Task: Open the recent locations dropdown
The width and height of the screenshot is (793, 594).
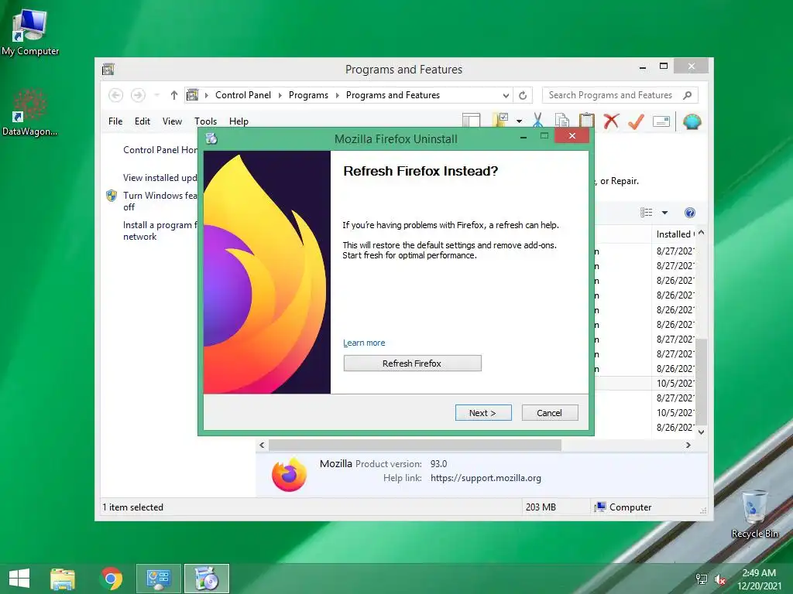Action: point(156,95)
